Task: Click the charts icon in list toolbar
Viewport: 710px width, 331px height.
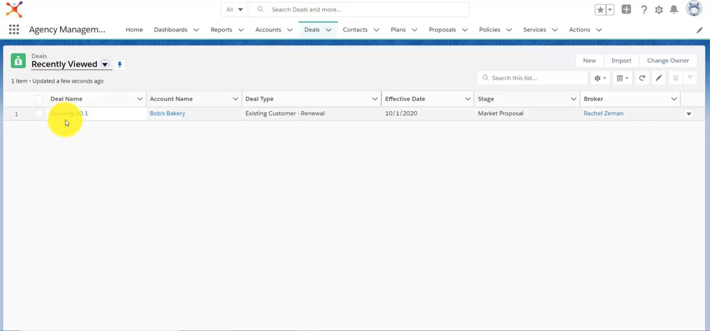Action: tap(675, 78)
